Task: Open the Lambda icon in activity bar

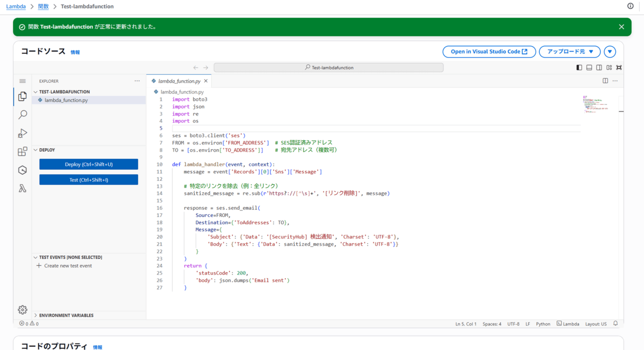Action: (22, 189)
